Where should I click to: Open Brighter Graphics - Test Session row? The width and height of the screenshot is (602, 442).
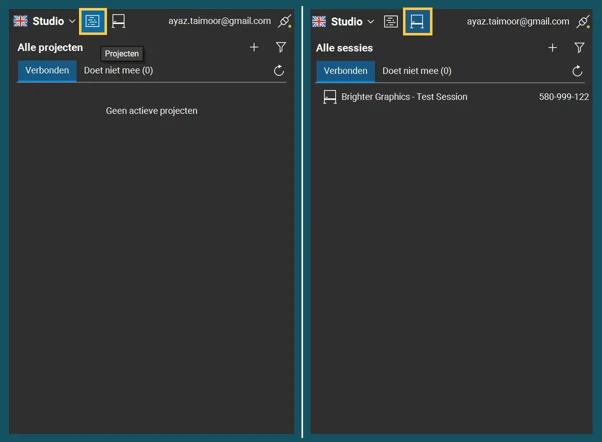click(456, 97)
